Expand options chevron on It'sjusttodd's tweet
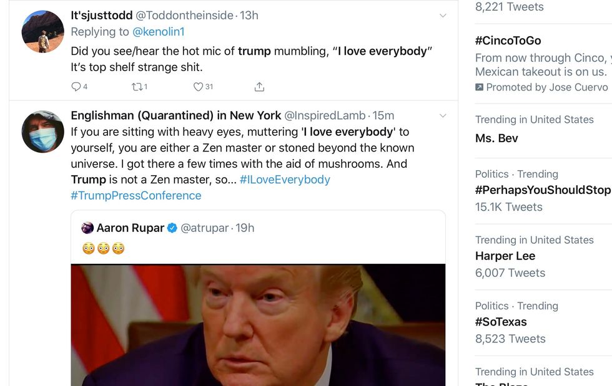The image size is (612, 386). [443, 16]
